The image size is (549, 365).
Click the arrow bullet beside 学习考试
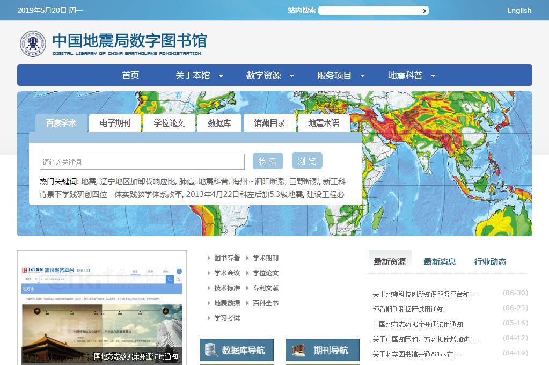[209, 318]
